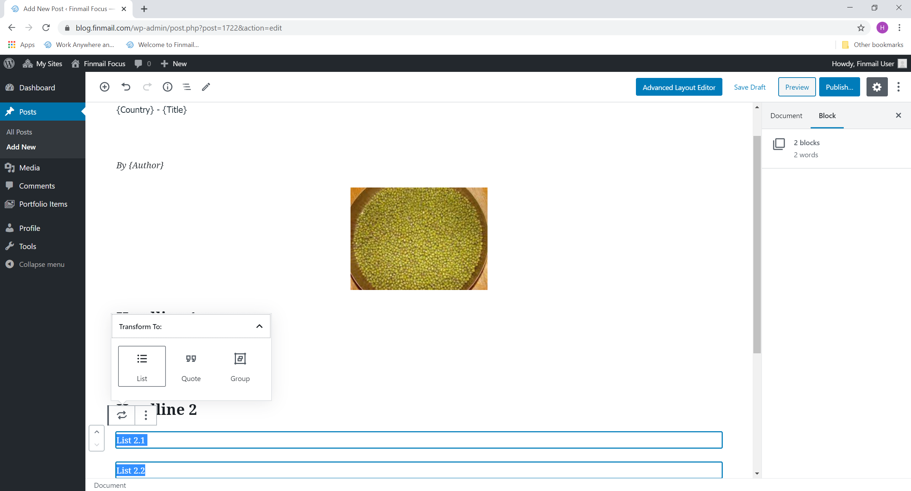
Task: Click the Add block plus icon
Action: [104, 87]
